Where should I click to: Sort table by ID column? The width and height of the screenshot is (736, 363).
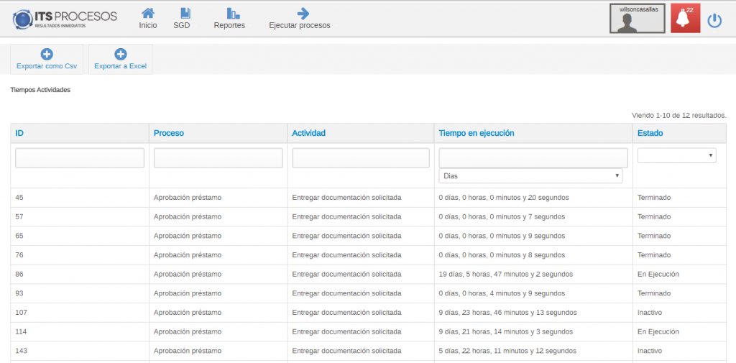(19, 133)
